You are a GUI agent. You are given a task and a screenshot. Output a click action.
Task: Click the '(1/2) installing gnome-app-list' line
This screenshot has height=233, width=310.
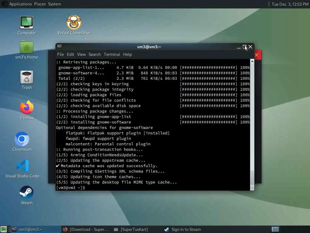(153, 117)
